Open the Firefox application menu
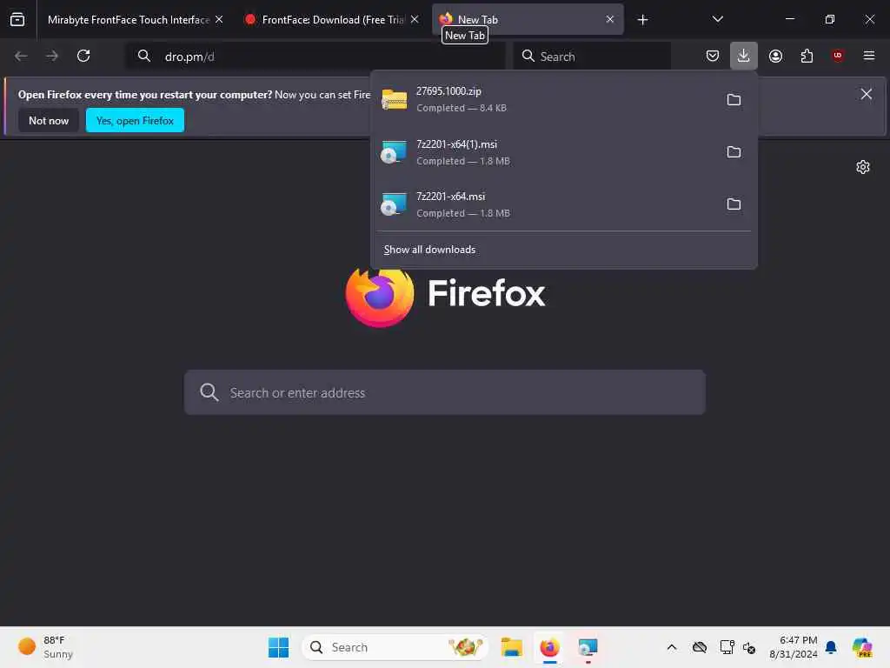Viewport: 890px width, 668px height. point(869,56)
